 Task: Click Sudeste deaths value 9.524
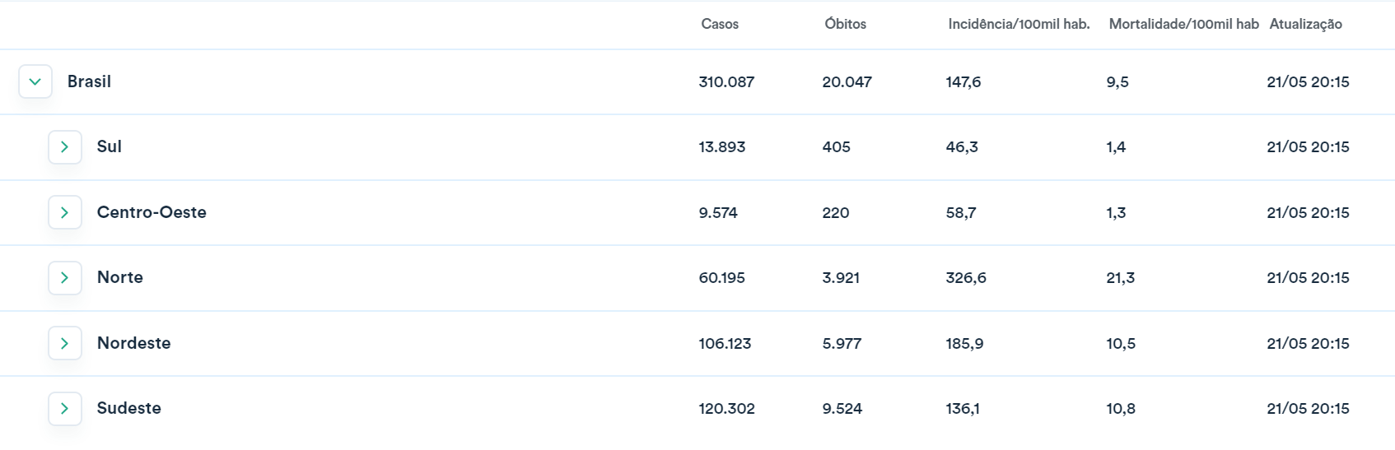click(842, 408)
